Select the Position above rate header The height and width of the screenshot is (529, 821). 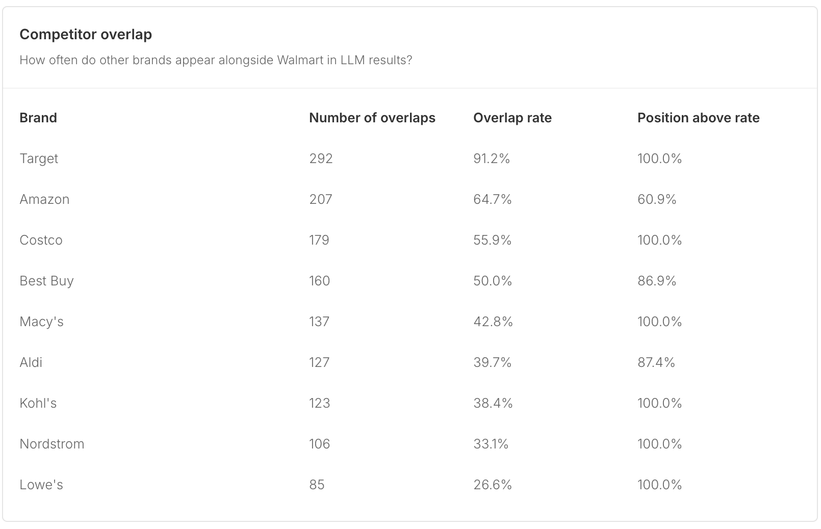pos(699,118)
